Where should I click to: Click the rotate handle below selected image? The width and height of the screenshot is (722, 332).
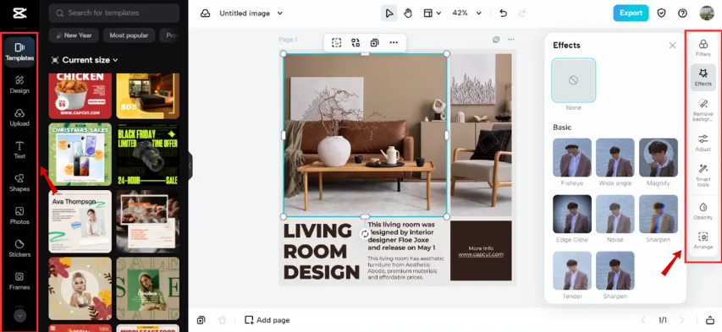(365, 234)
